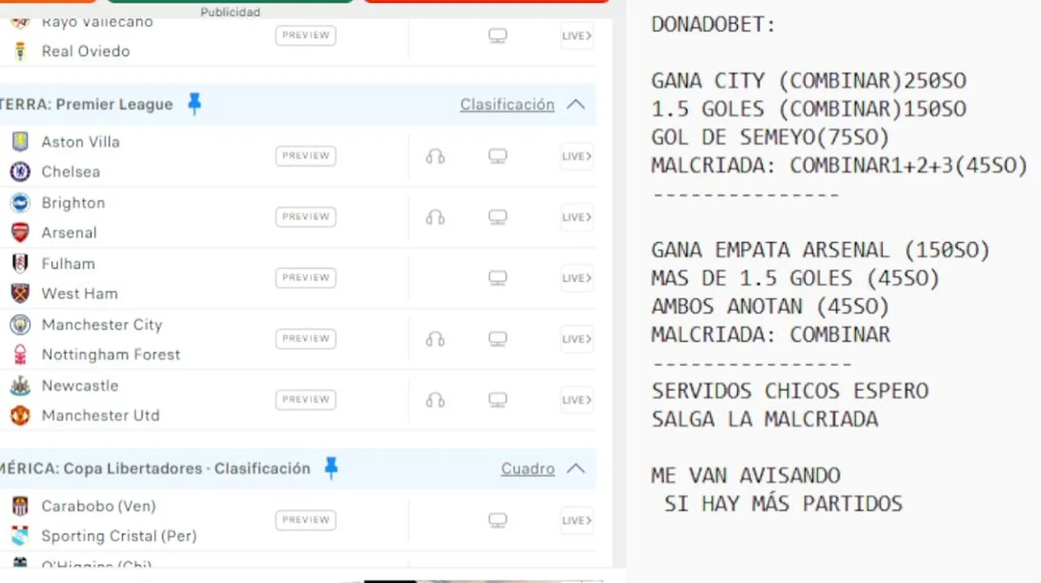
Task: Click the Aston Villa club crest
Action: point(20,142)
